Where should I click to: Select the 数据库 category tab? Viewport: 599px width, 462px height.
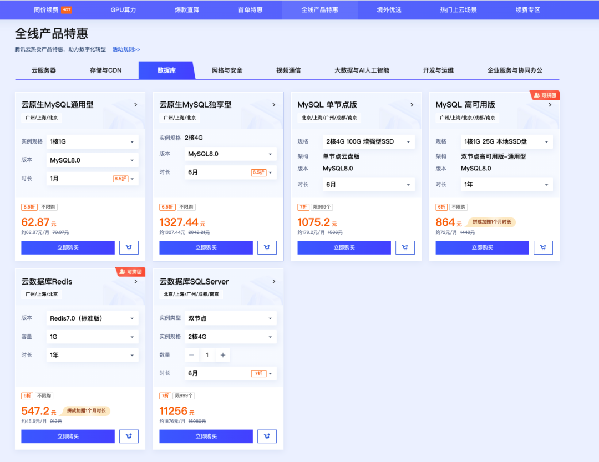point(167,70)
